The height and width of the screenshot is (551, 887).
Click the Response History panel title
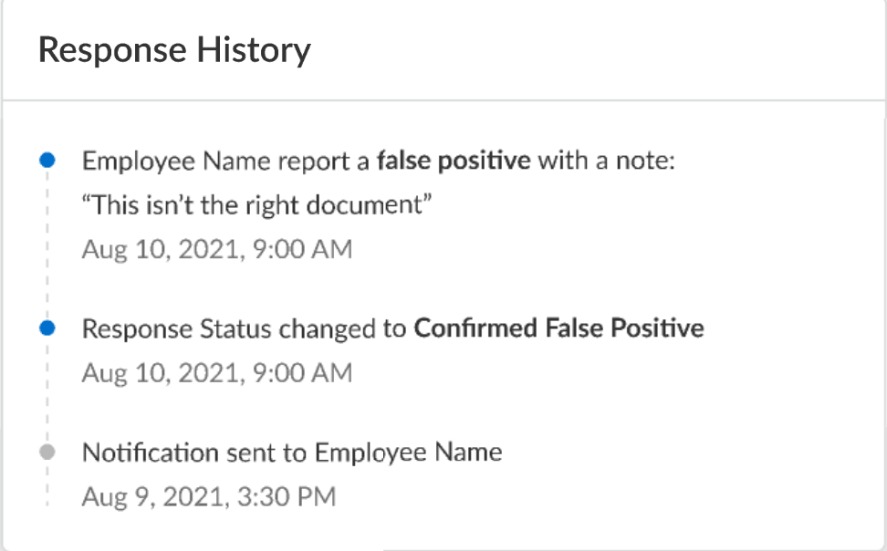[x=174, y=49]
